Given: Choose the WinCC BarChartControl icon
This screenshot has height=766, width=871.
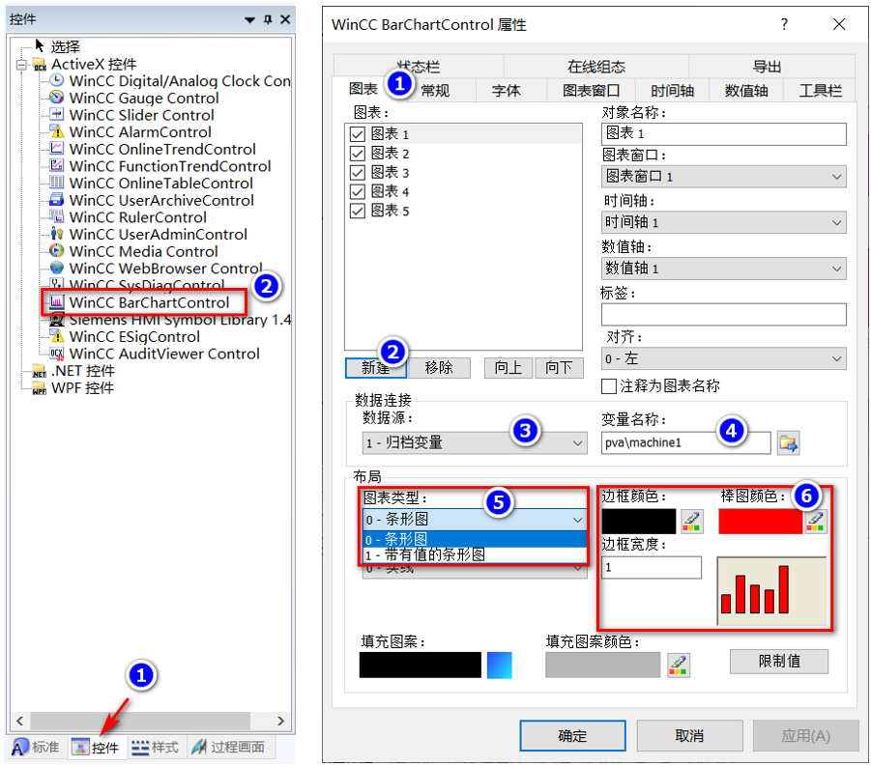Looking at the screenshot, I should click(57, 302).
